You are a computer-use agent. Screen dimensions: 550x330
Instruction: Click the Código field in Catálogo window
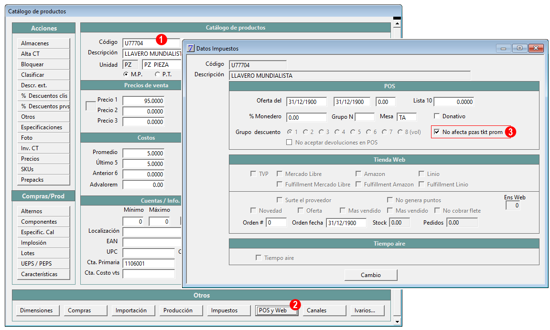click(x=151, y=43)
